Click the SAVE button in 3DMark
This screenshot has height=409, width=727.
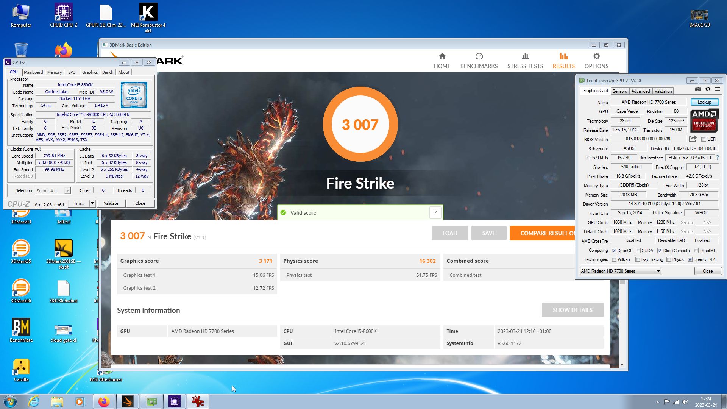click(x=488, y=233)
